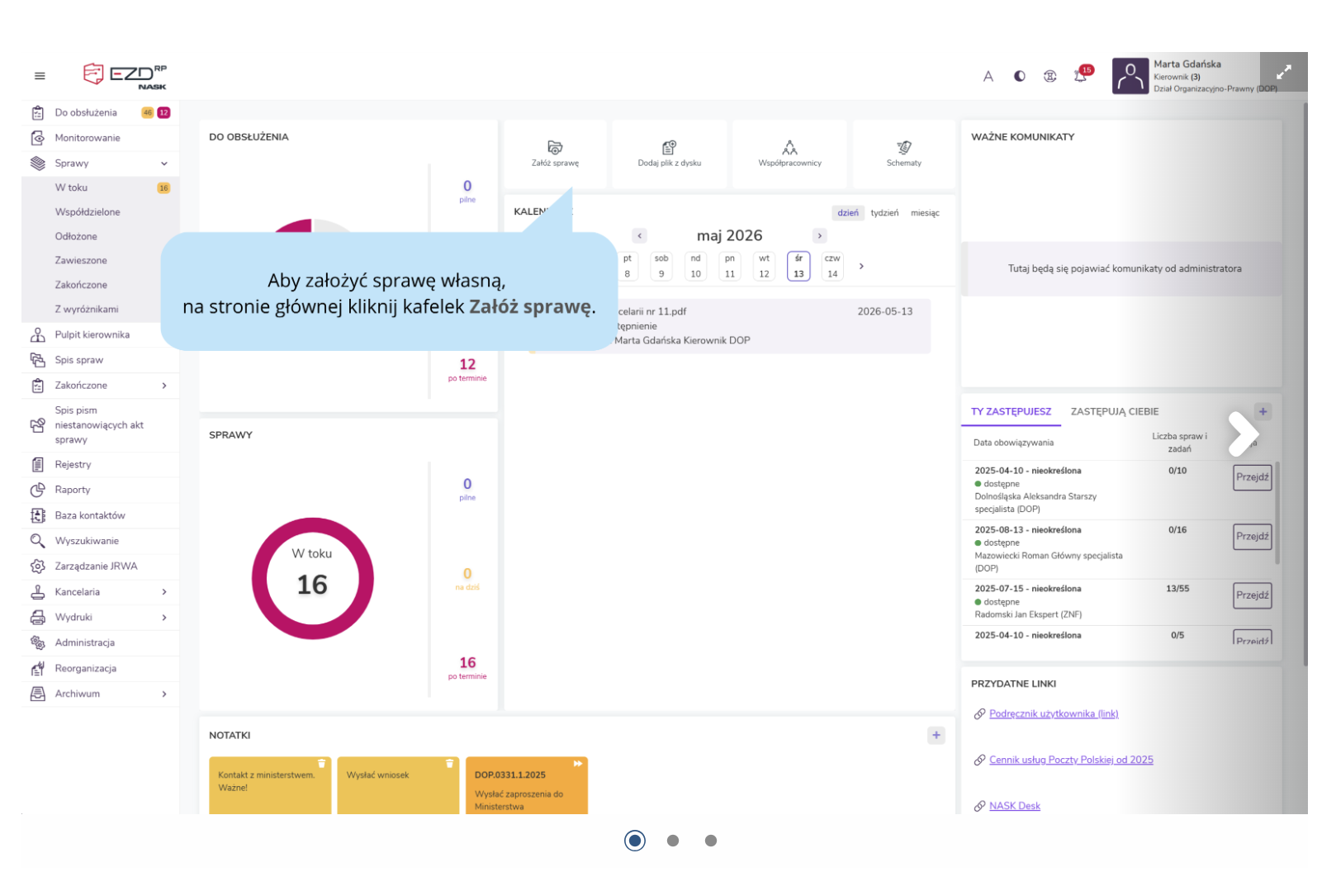Go to the next tutorial slide arrow
This screenshot has width=1336, height=872.
(1243, 434)
